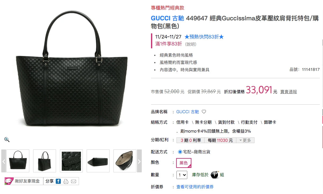This screenshot has width=323, height=194.
Task: Open the GUCCI 古馳 brand link in title
Action: (167, 18)
